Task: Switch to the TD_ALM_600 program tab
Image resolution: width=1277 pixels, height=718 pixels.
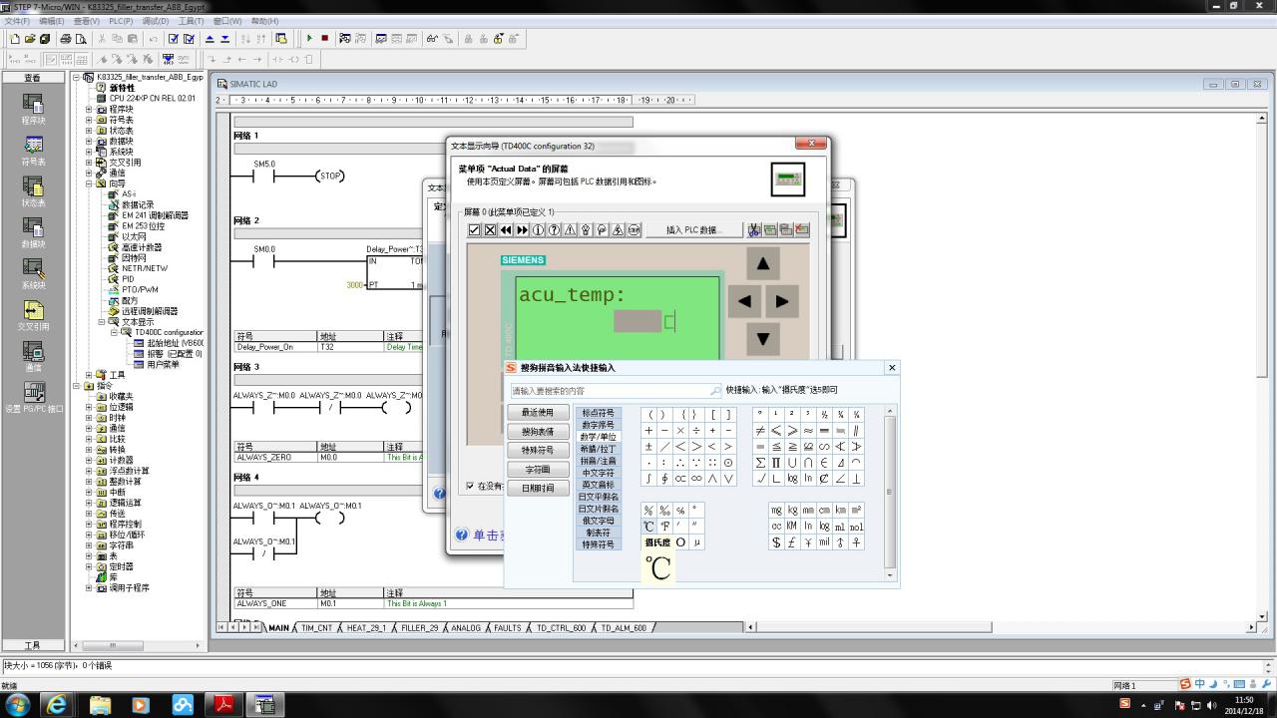Action: point(625,628)
